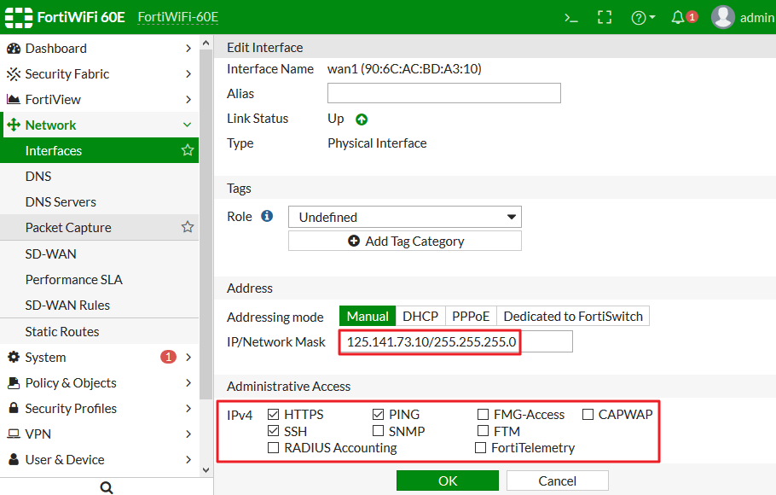Toggle the SSH checkbox

pos(273,431)
